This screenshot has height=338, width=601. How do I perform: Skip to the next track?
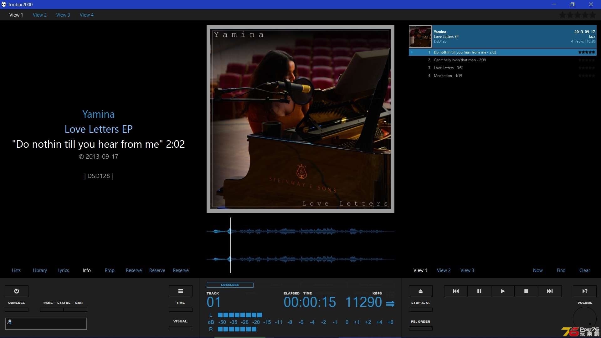550,291
